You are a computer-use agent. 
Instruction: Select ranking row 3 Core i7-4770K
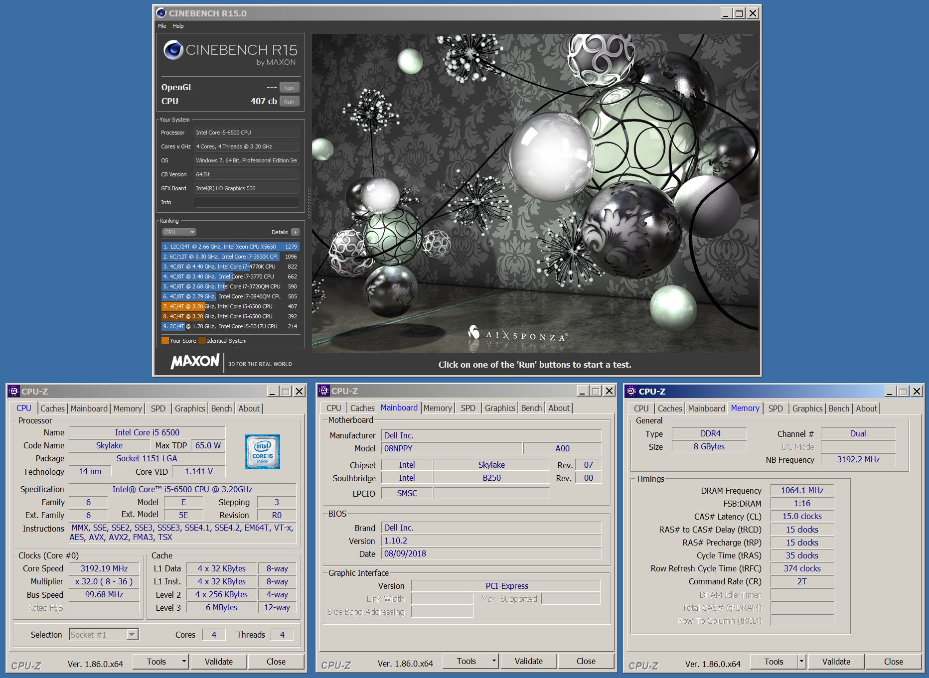click(x=230, y=267)
